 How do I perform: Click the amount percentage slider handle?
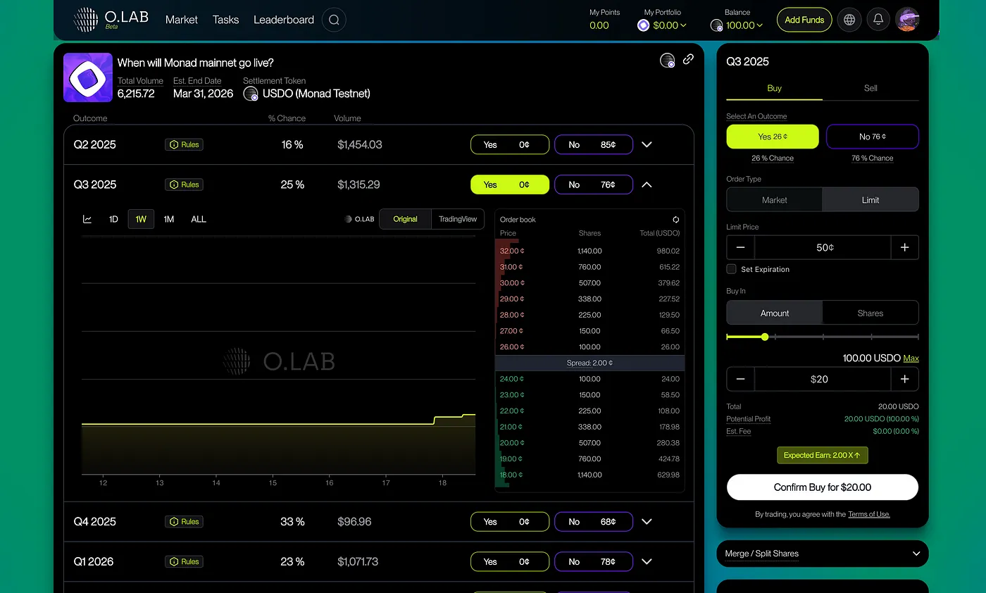tap(765, 337)
